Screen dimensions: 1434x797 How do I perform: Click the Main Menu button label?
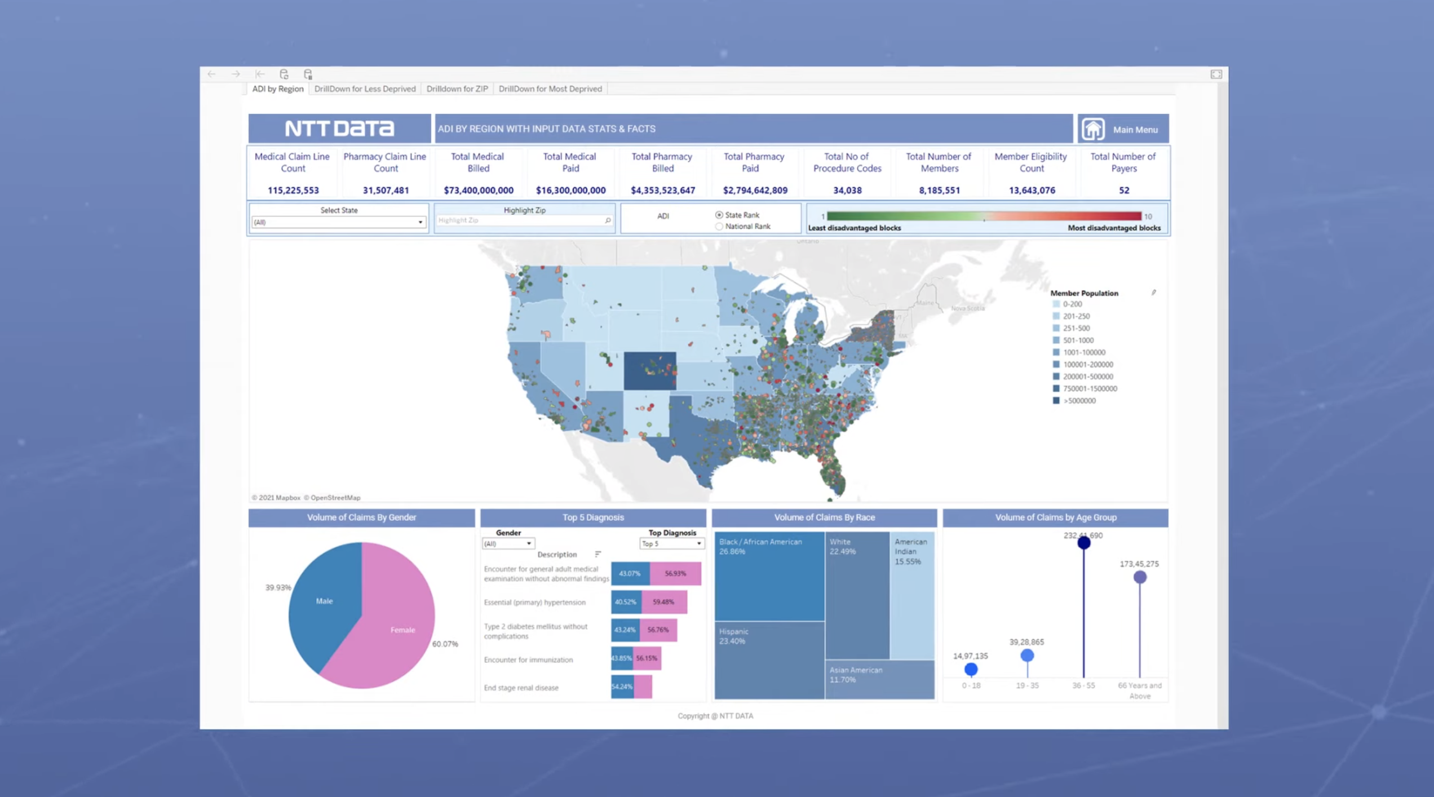tap(1135, 130)
